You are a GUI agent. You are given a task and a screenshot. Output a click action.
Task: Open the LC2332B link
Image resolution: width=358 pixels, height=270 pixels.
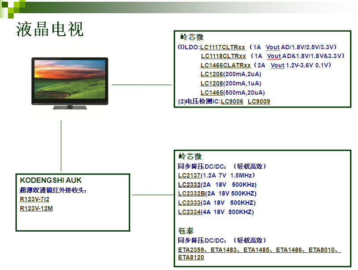[191, 194]
